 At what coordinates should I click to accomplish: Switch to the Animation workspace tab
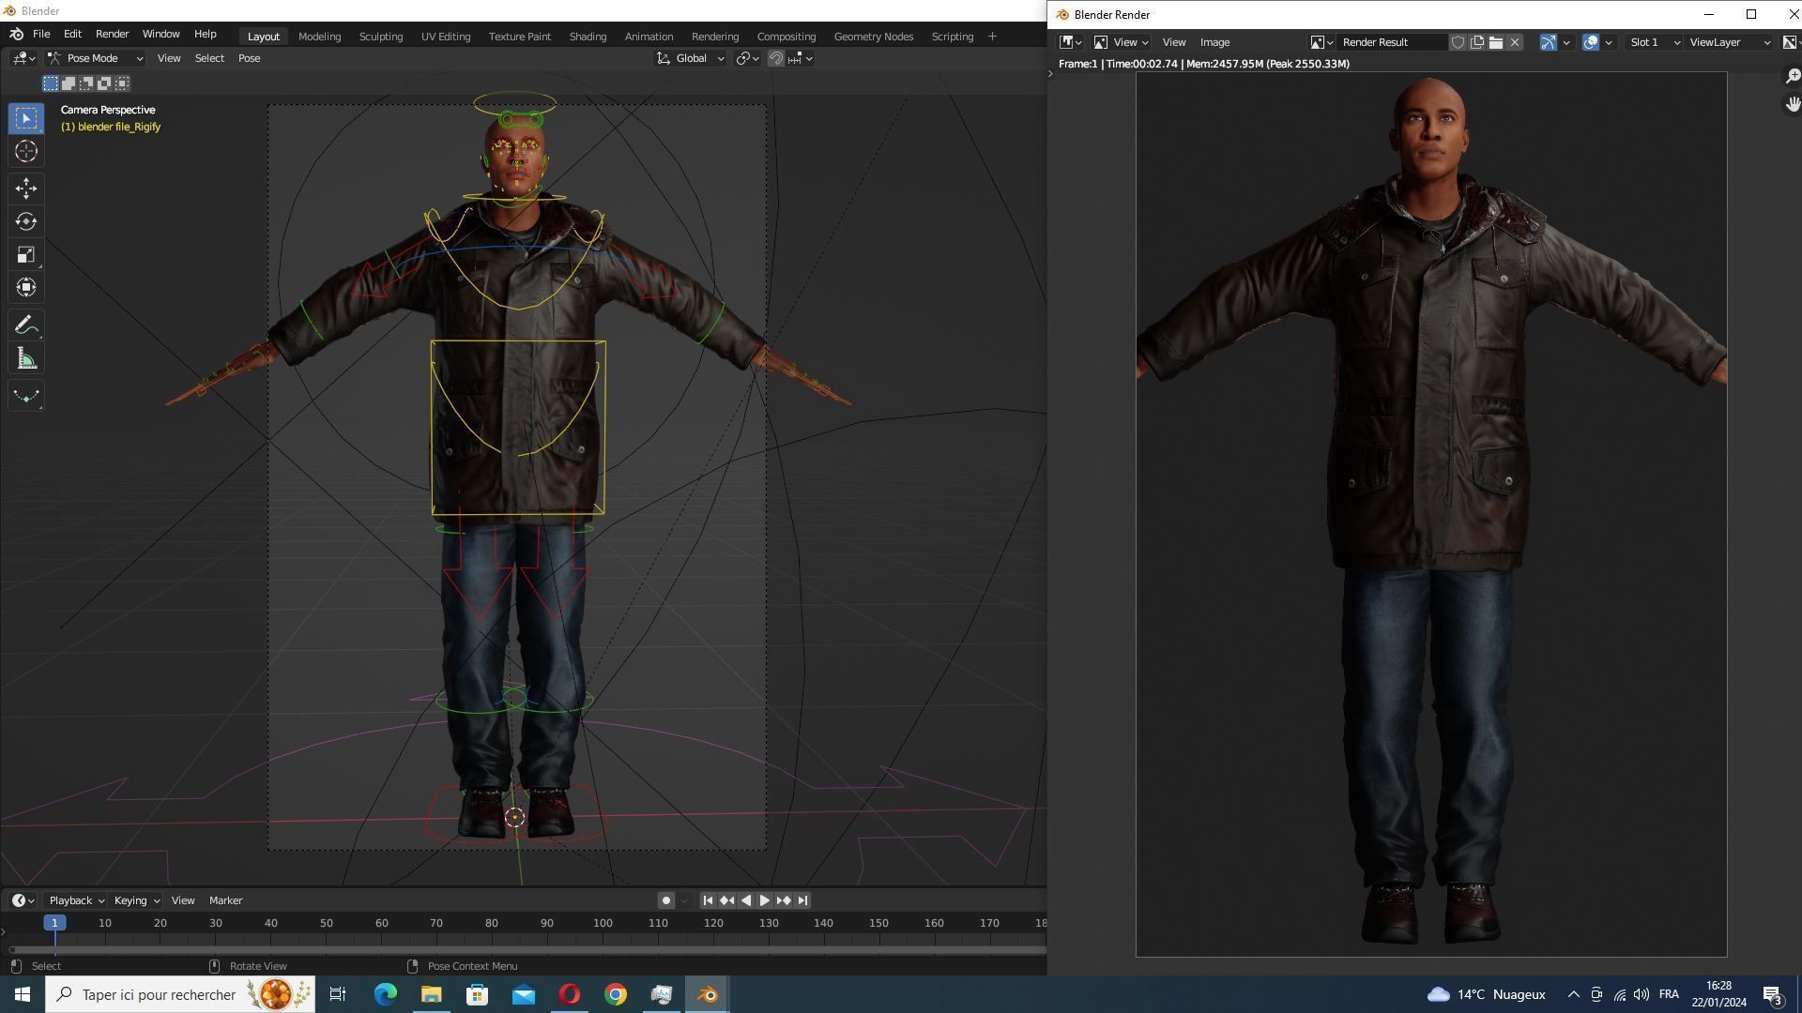coord(649,37)
